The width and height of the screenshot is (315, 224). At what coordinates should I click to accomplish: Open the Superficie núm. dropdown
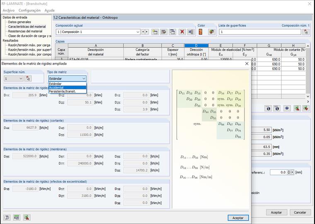click(x=21, y=79)
